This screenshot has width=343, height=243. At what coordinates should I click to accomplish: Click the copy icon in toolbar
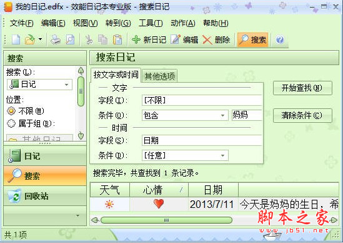coord(102,39)
